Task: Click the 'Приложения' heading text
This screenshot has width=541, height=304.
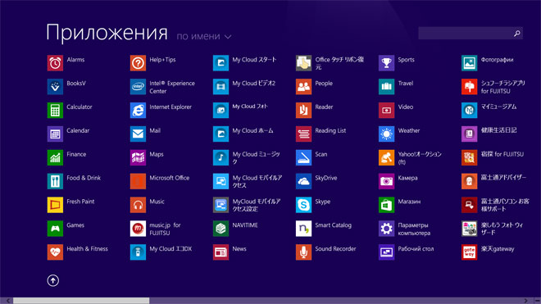Action: (x=107, y=33)
